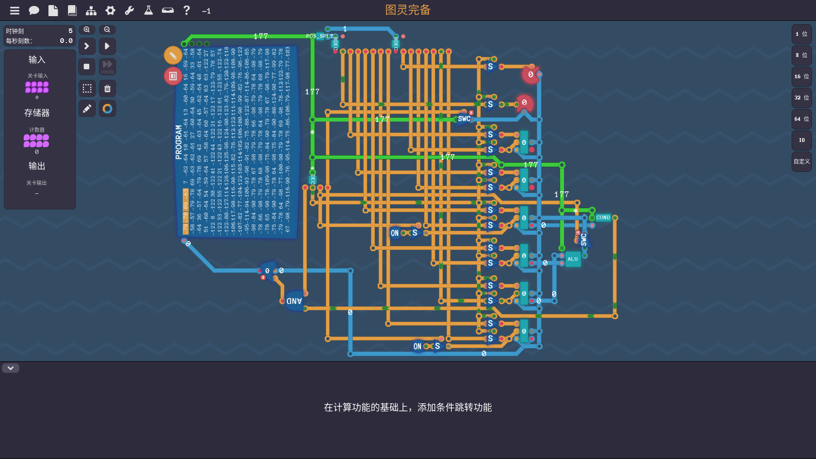The width and height of the screenshot is (816, 459).
Task: Collapse the bottom panel chevron
Action: [x=11, y=368]
